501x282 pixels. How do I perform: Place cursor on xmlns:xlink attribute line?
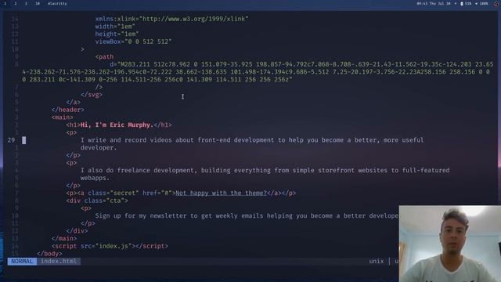click(171, 19)
